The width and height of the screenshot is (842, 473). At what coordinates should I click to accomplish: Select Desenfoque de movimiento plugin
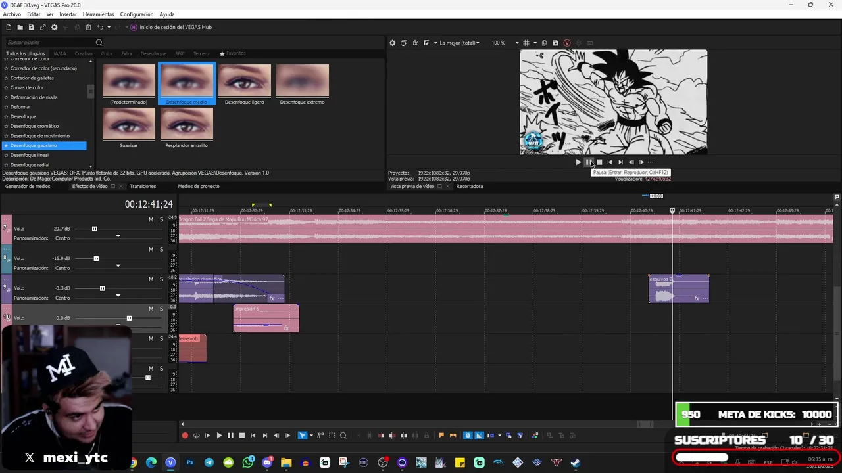pyautogui.click(x=39, y=135)
